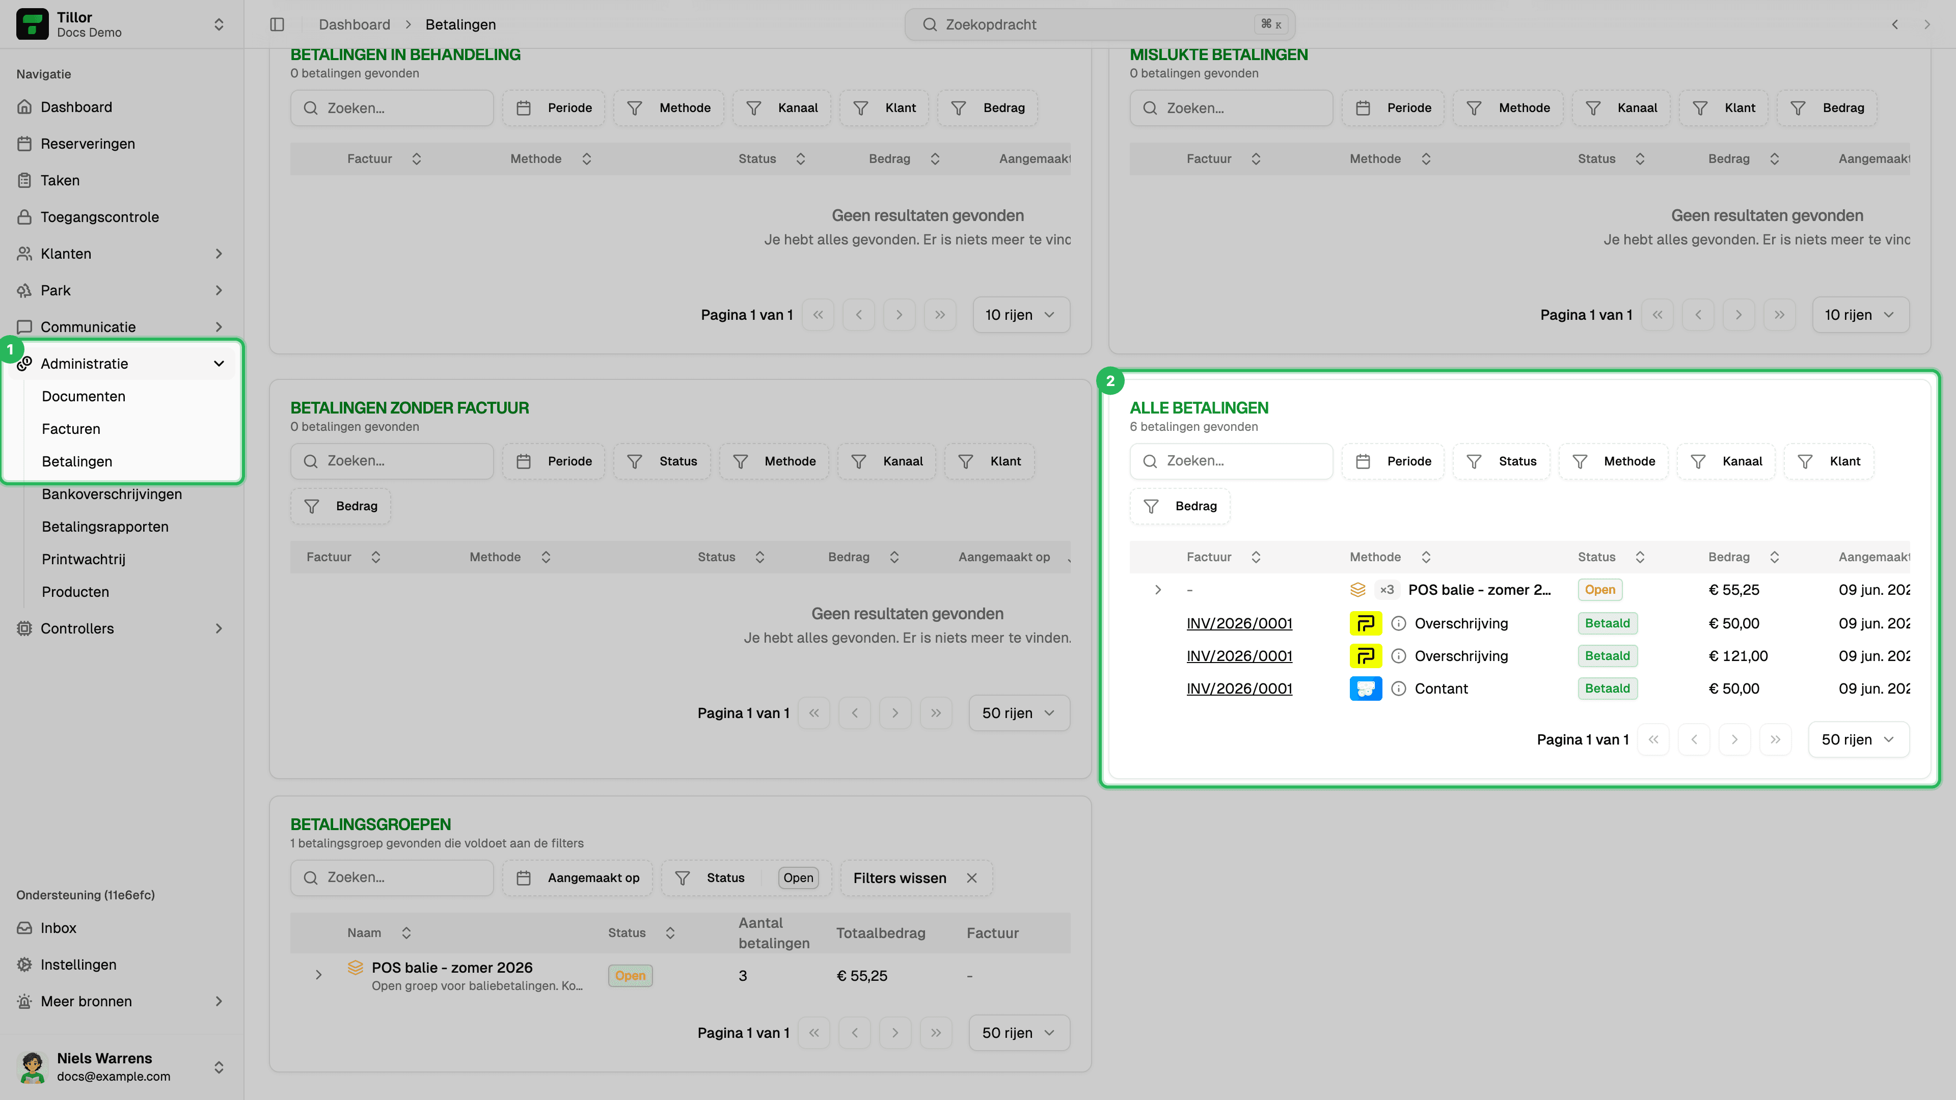Open Aangemaakt op filter in Betalingsgroepen
Image resolution: width=1956 pixels, height=1100 pixels.
click(x=578, y=878)
